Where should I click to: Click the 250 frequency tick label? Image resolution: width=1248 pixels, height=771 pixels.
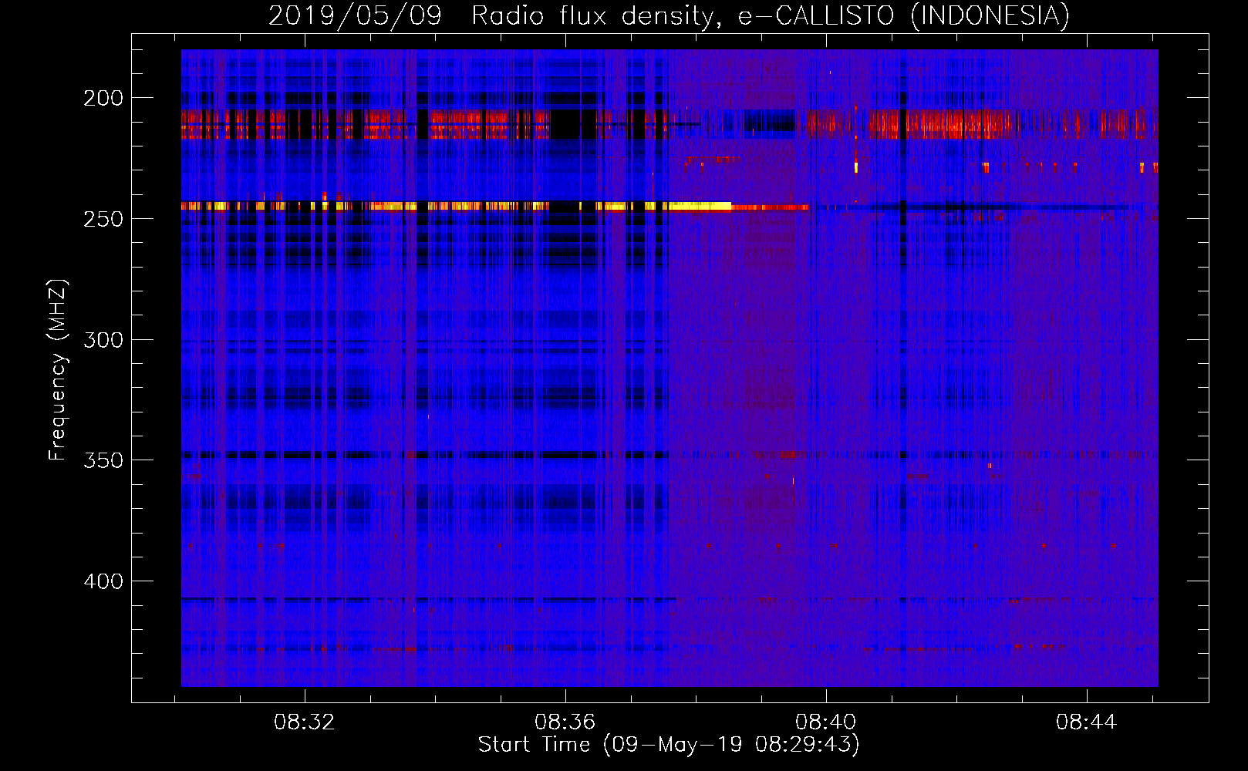pos(103,219)
